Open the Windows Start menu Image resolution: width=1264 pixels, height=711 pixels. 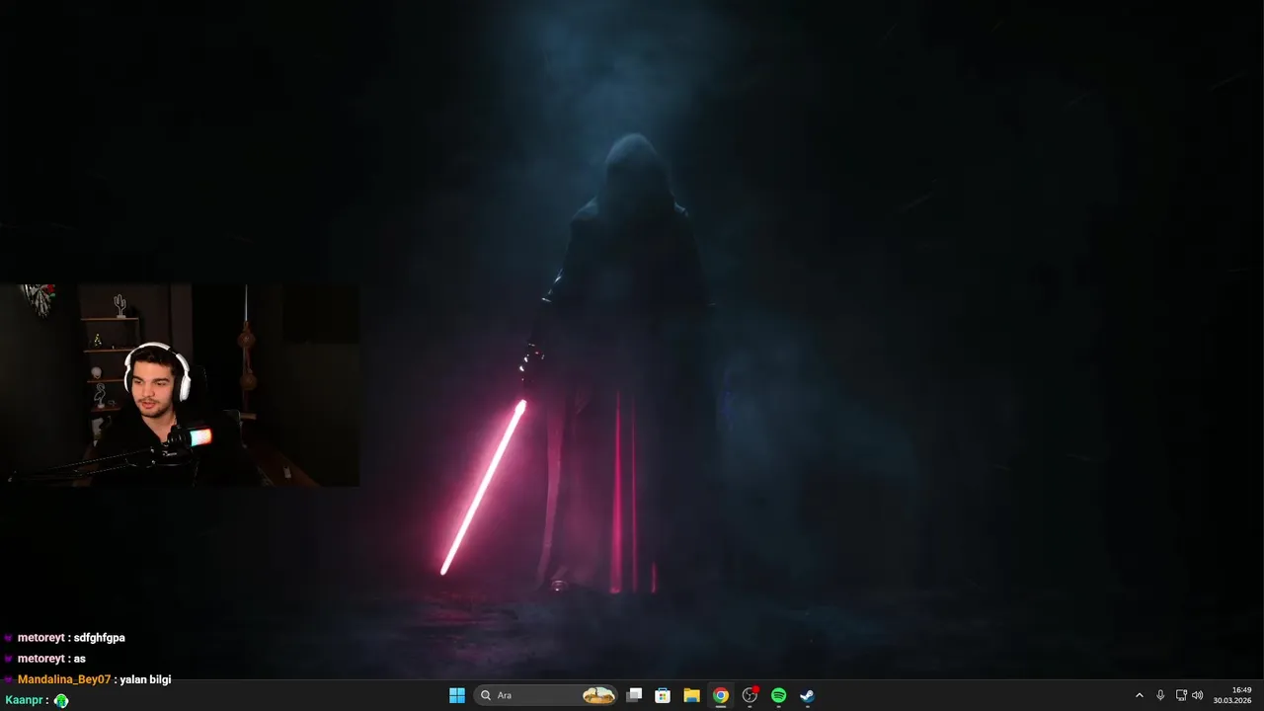coord(457,695)
